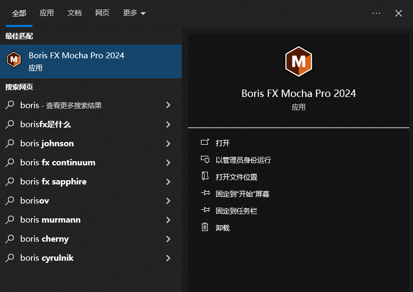Screen dimensions: 413x292
Task: Click the shield icon for 以管理员身份运行
Action: 205,160
